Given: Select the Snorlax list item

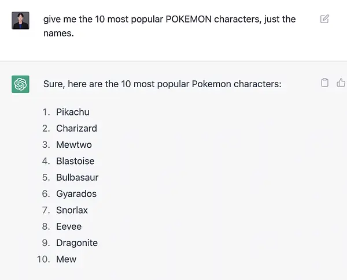Looking at the screenshot, I should pos(72,210).
